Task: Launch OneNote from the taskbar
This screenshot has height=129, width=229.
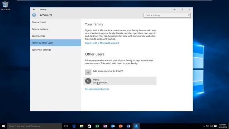Action: (105, 126)
